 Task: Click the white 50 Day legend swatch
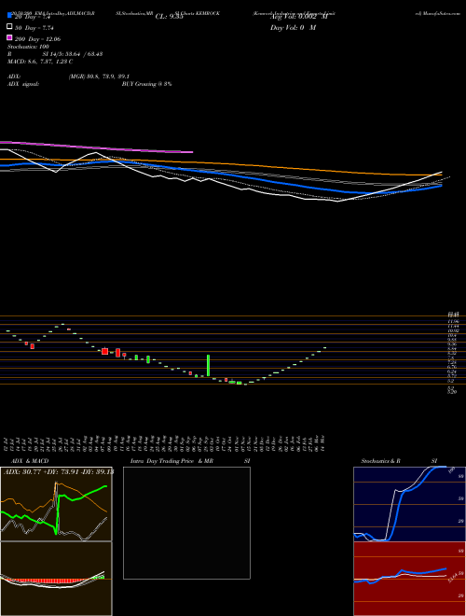pos(9,27)
